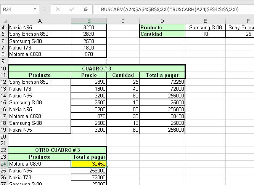Click quantity 35 in row 17

[123, 116]
